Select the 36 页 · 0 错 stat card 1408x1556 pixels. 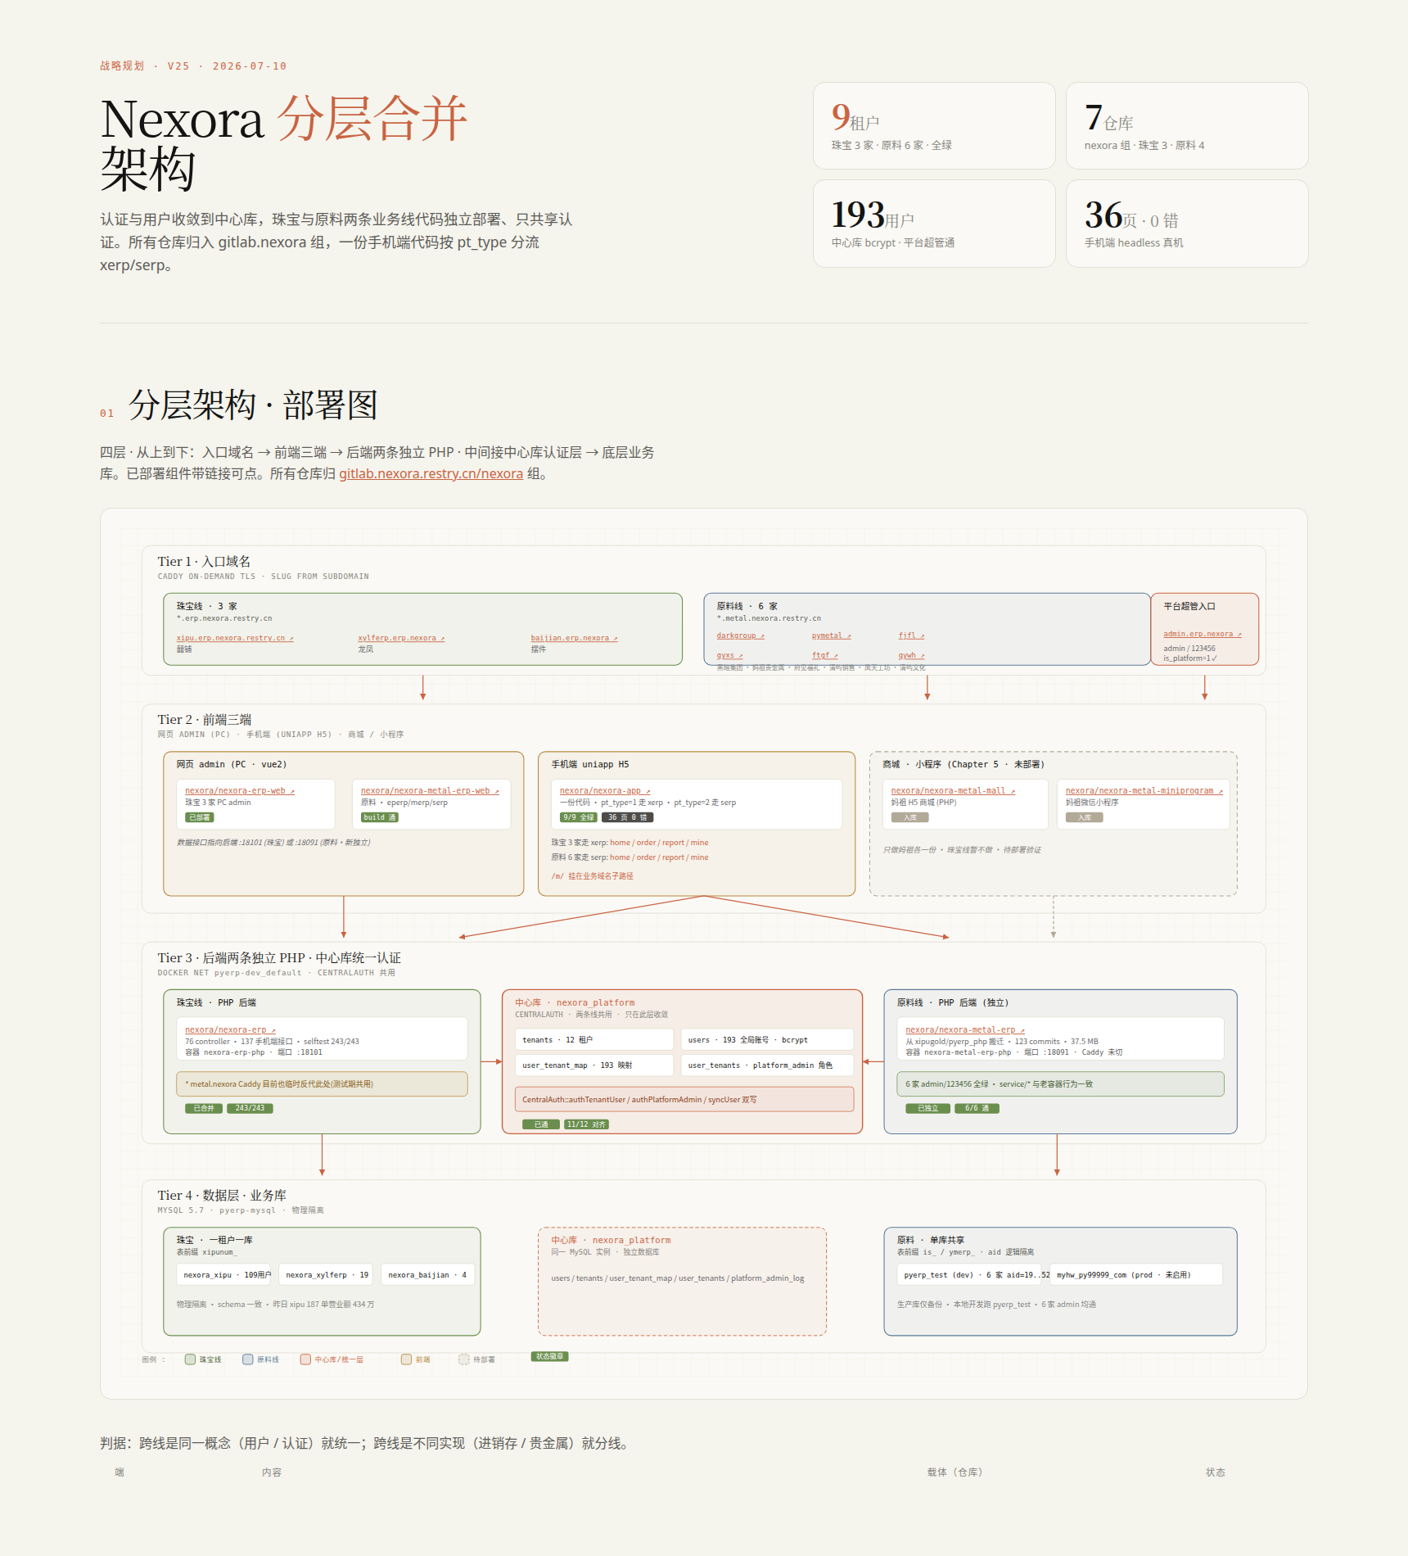click(x=1187, y=223)
